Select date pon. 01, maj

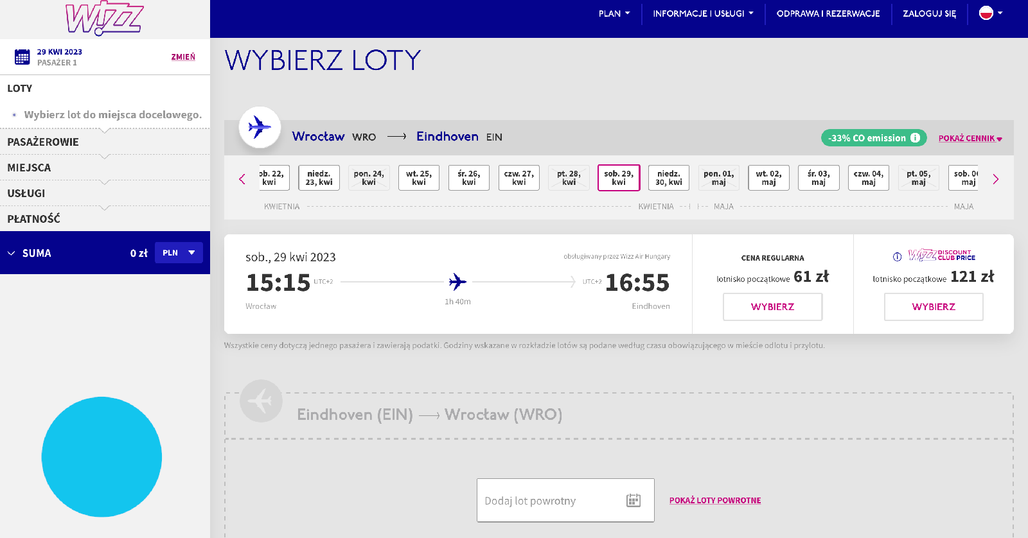pyautogui.click(x=719, y=178)
